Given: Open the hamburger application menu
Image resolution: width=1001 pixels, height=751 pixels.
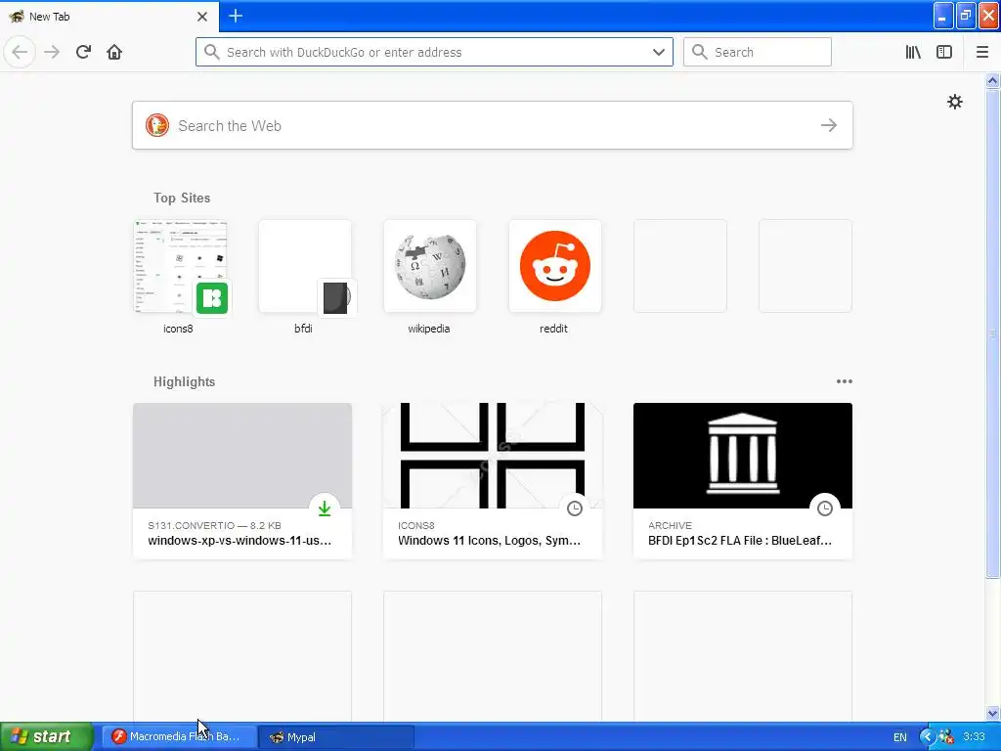Looking at the screenshot, I should pyautogui.click(x=982, y=52).
